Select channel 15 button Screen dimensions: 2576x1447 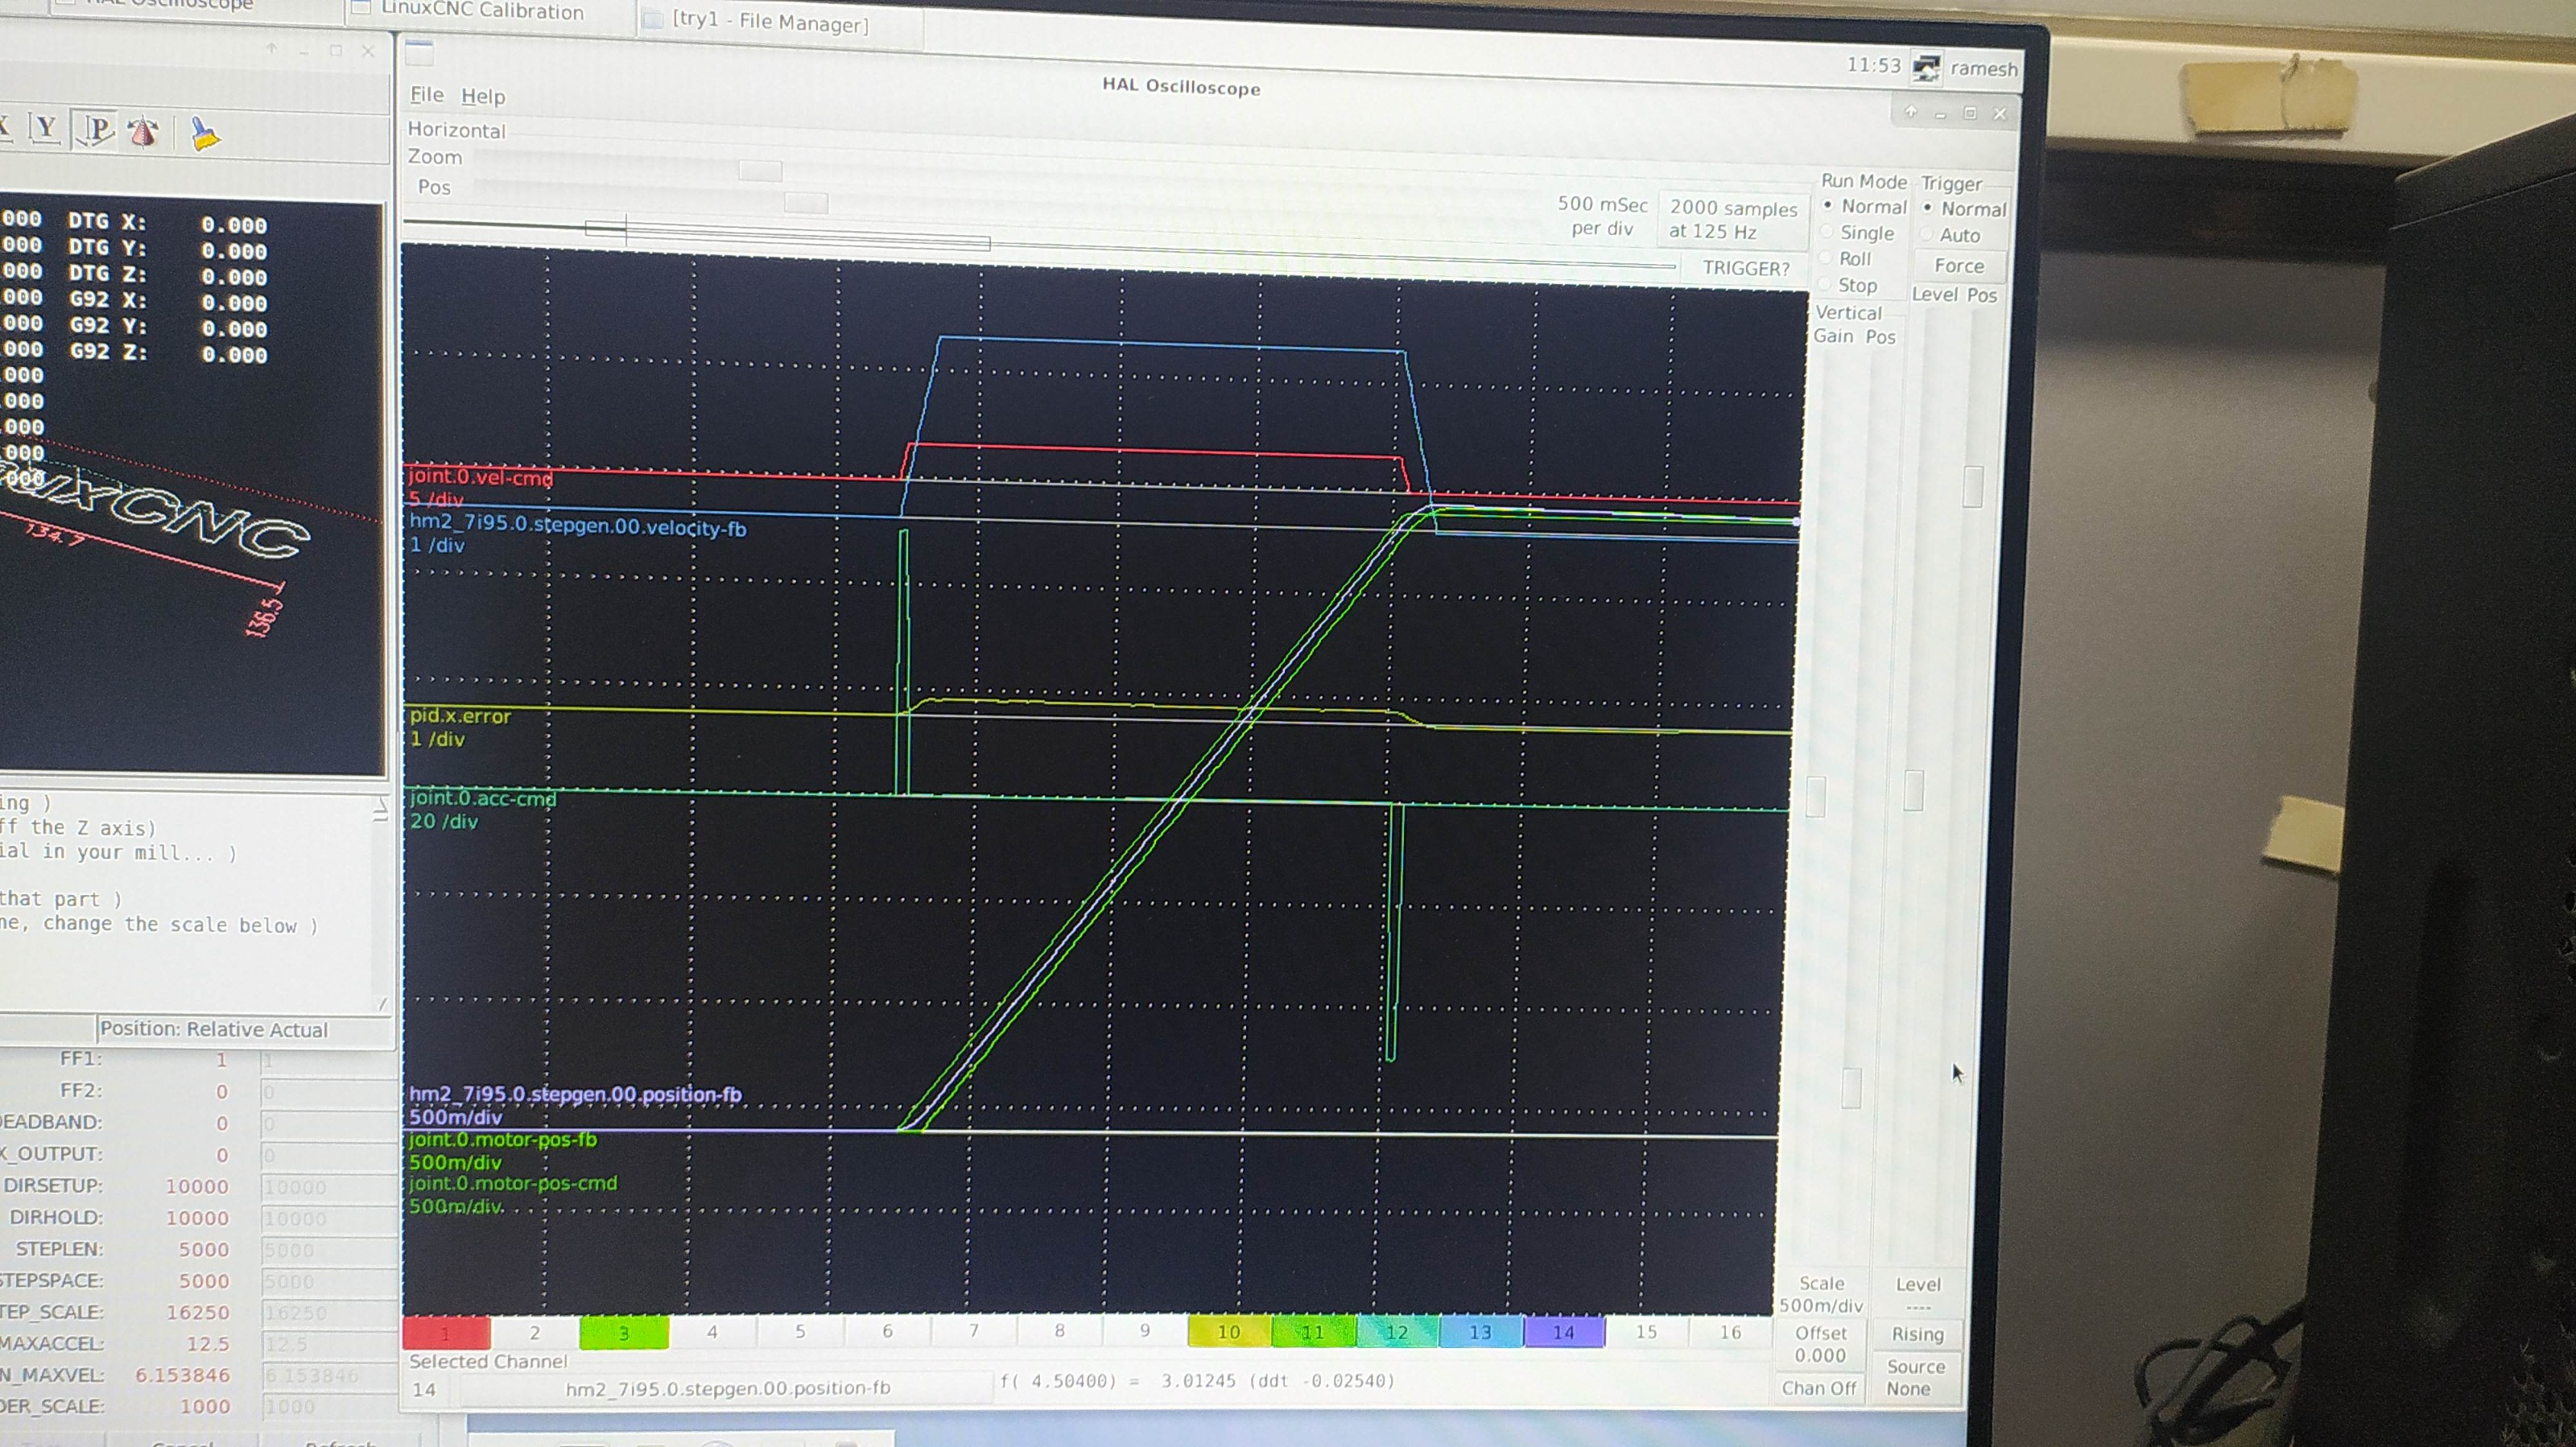click(1647, 1331)
